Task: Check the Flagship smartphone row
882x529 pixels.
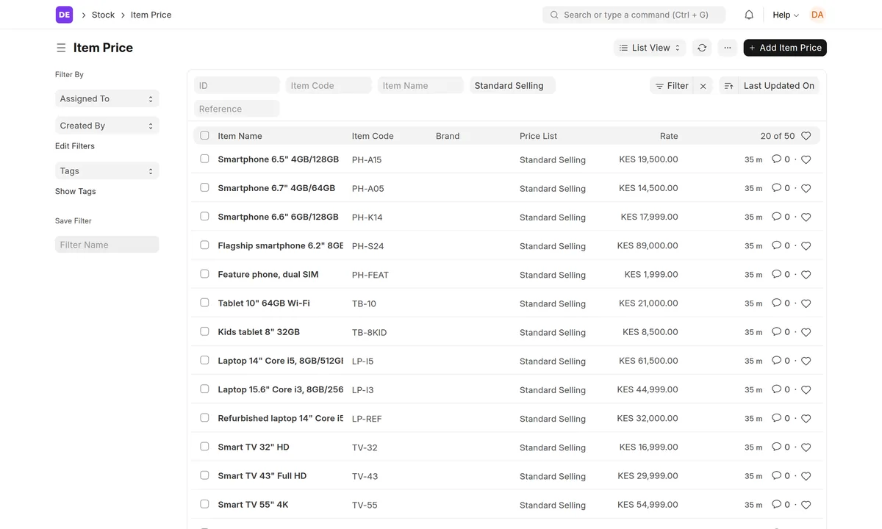Action: tap(204, 245)
